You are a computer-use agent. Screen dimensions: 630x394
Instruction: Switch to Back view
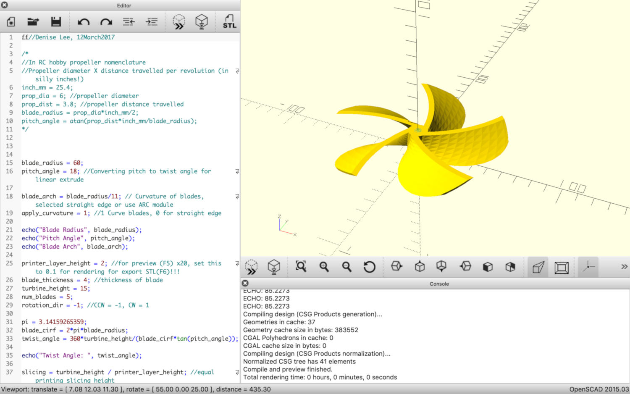coord(510,267)
